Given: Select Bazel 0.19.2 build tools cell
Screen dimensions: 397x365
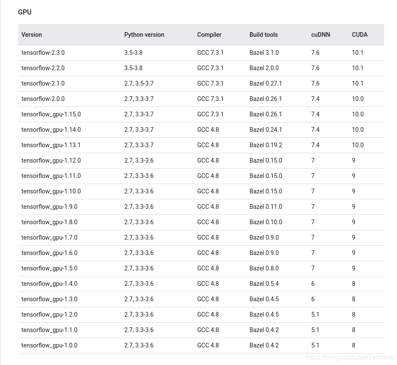Looking at the screenshot, I should 266,145.
